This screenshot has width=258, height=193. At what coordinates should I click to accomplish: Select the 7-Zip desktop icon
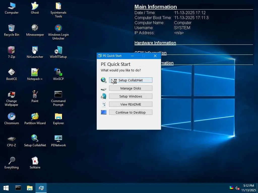(12, 53)
